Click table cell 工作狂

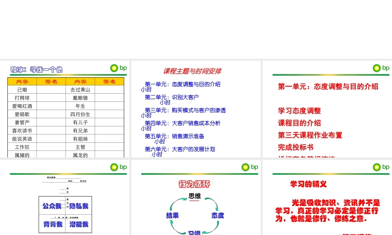click(22, 147)
